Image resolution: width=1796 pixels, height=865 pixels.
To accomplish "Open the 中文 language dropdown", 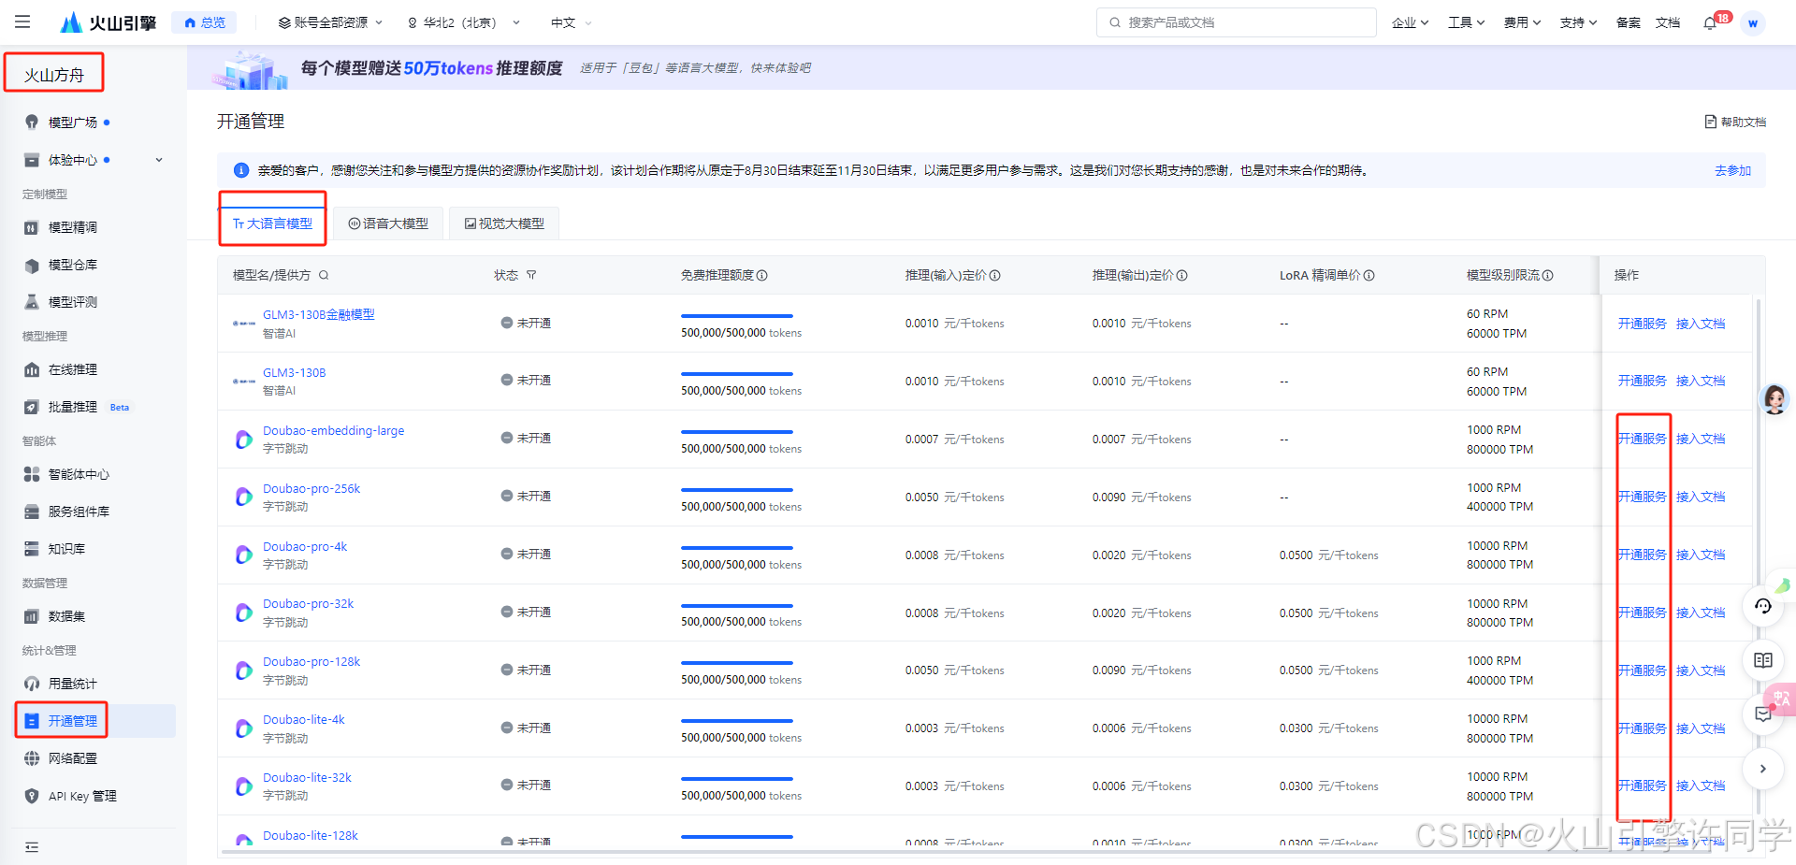I will pyautogui.click(x=572, y=22).
